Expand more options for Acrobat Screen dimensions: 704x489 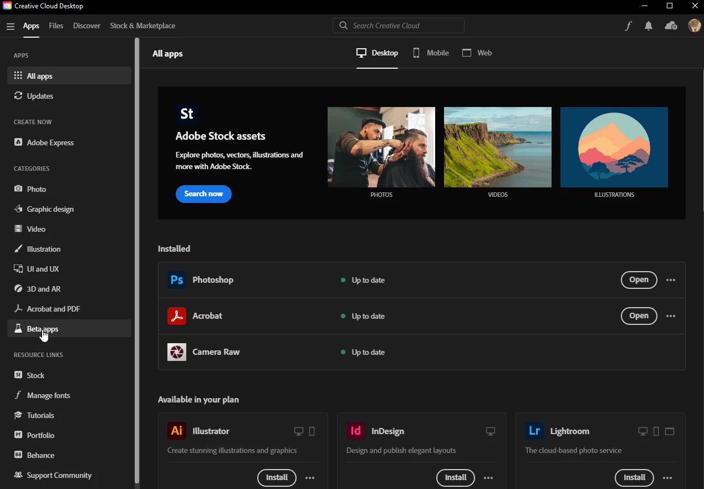click(671, 316)
